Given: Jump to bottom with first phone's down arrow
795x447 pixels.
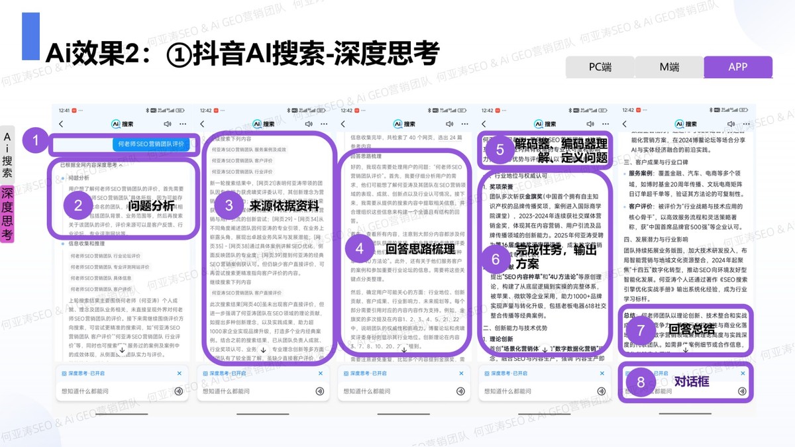Looking at the screenshot, I should point(122,349).
